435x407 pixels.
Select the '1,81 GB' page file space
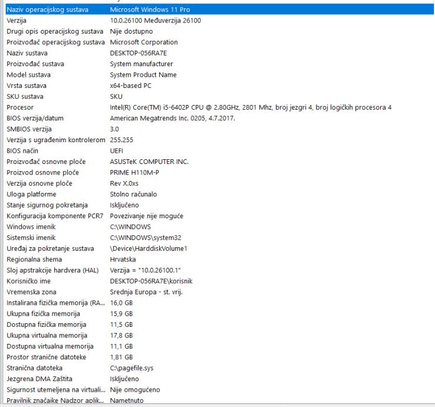121,357
